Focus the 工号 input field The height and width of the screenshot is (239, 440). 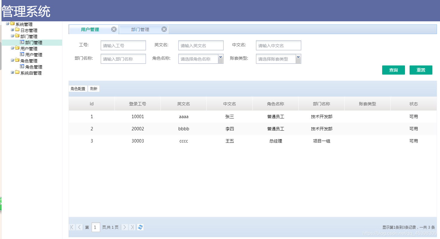pos(123,45)
